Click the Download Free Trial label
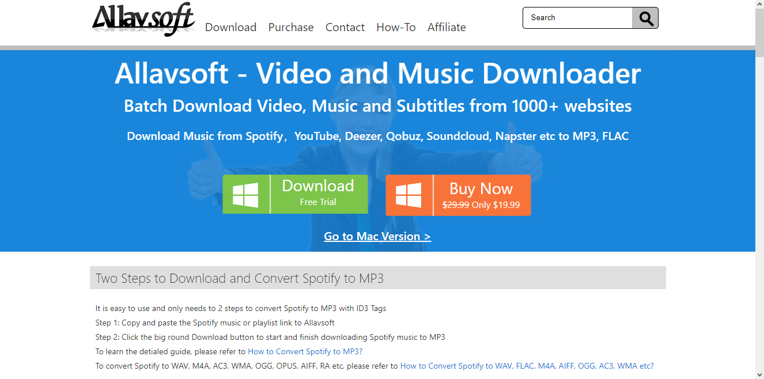764x379 pixels. coord(318,193)
